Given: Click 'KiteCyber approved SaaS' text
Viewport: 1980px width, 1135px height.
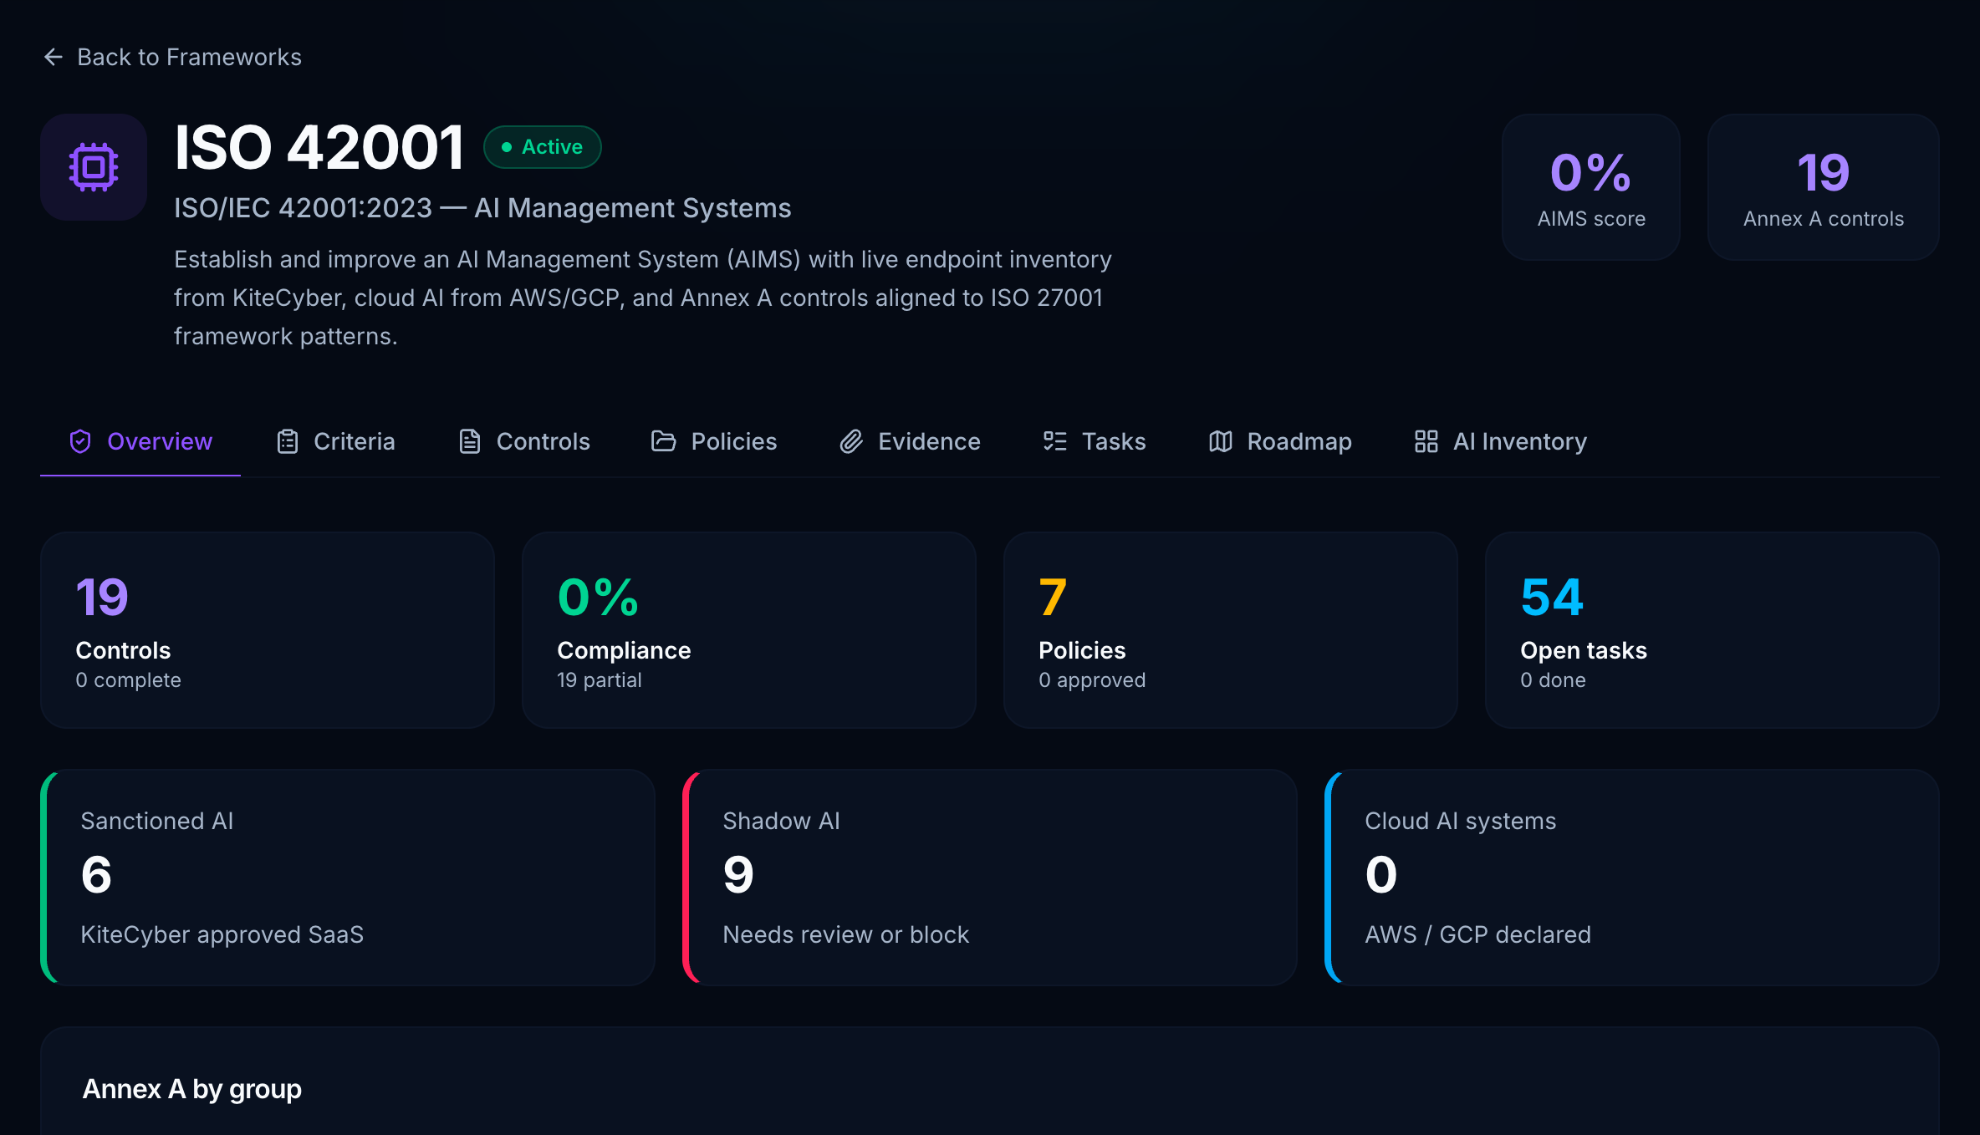Looking at the screenshot, I should (x=222, y=934).
